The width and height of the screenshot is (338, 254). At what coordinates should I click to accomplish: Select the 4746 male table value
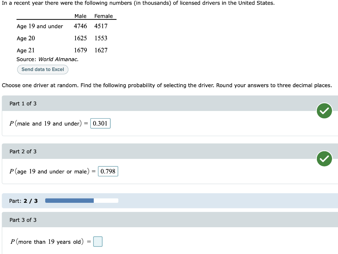click(81, 26)
